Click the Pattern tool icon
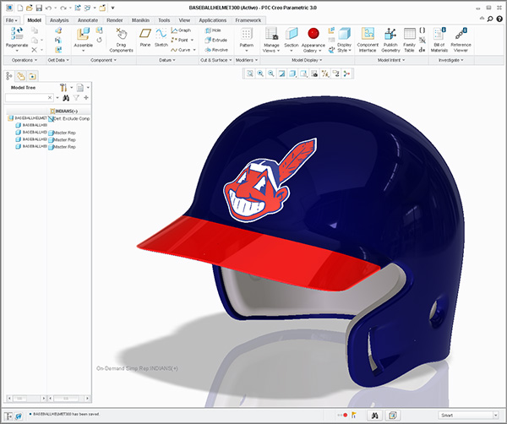Viewport: 507px width, 424px height. [247, 34]
